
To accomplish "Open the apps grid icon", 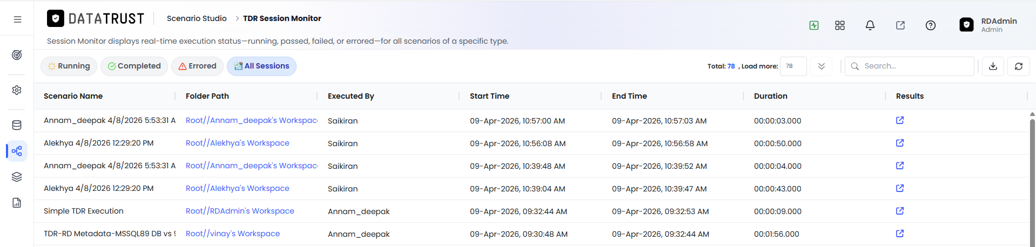I will click(839, 25).
